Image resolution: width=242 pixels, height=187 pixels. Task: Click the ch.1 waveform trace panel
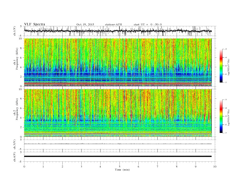[120, 31]
